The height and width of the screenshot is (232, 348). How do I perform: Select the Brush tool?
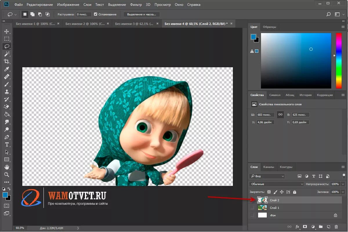pyautogui.click(x=7, y=84)
